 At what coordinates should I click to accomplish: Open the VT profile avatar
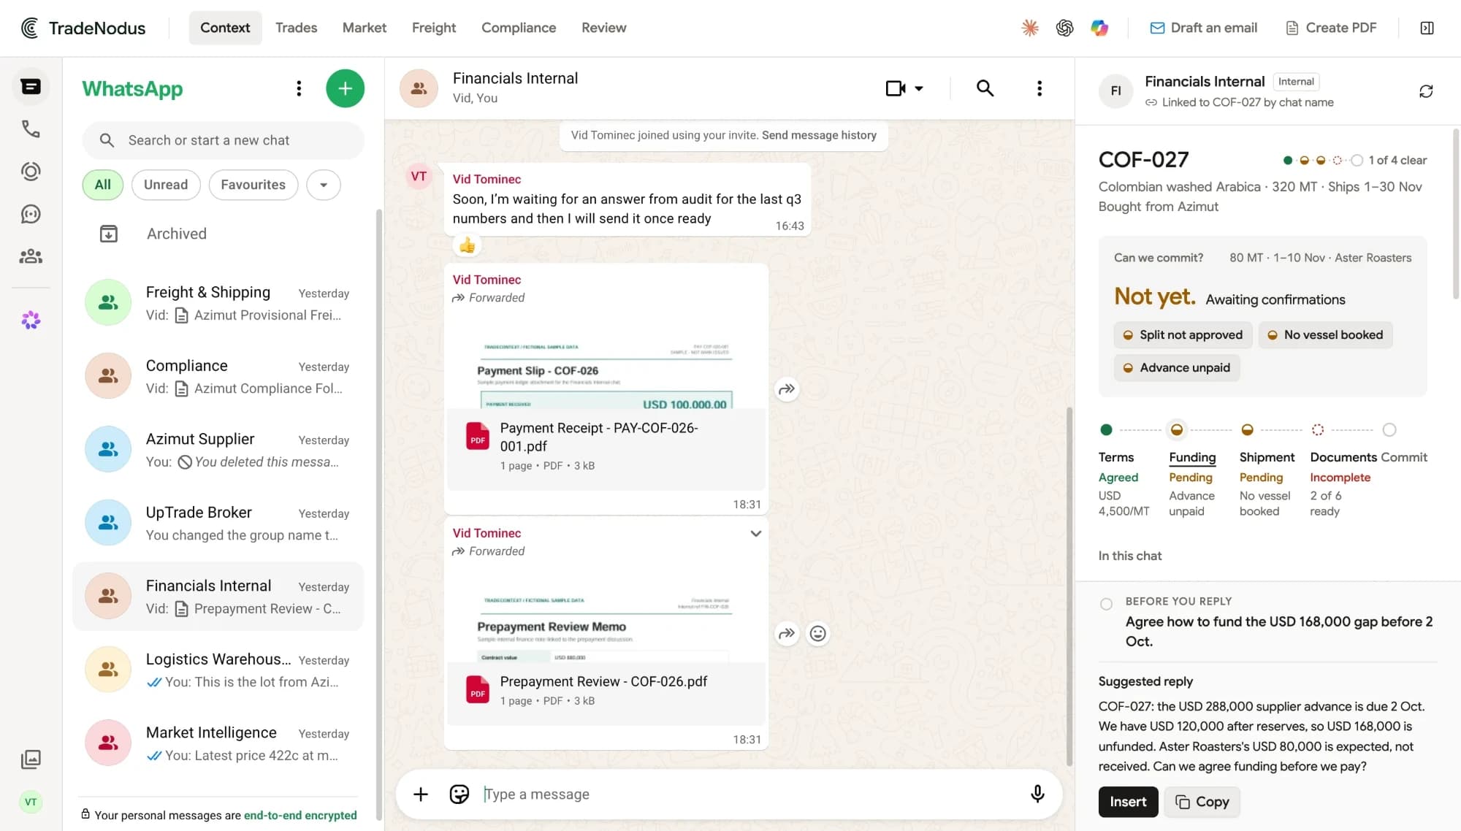[x=31, y=802]
